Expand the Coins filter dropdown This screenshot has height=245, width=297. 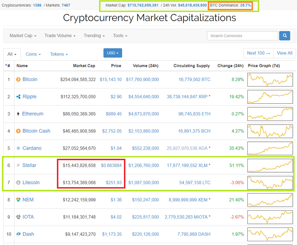click(x=33, y=54)
